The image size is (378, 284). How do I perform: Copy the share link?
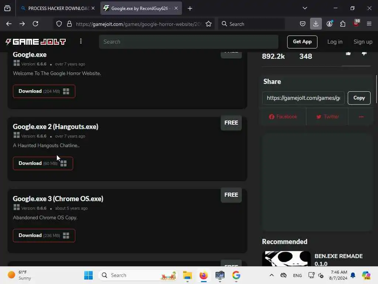359,98
